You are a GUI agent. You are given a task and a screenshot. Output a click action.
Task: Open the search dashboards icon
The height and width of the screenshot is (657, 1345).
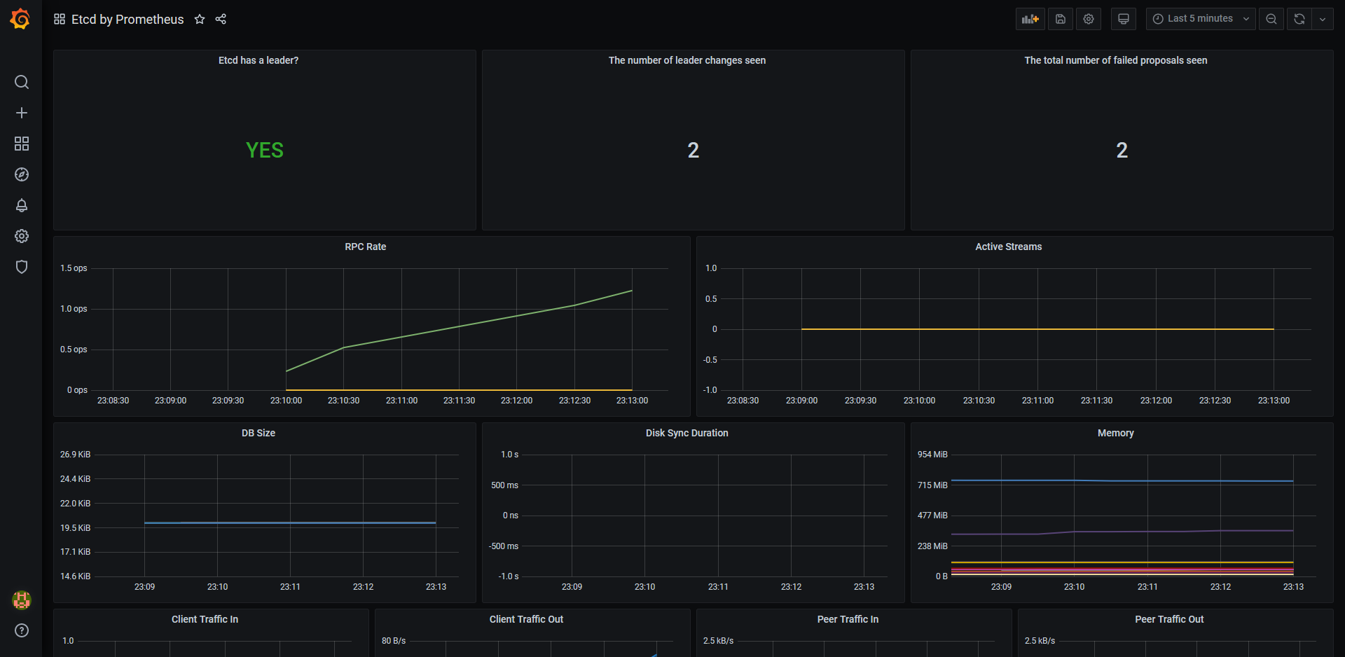[22, 82]
